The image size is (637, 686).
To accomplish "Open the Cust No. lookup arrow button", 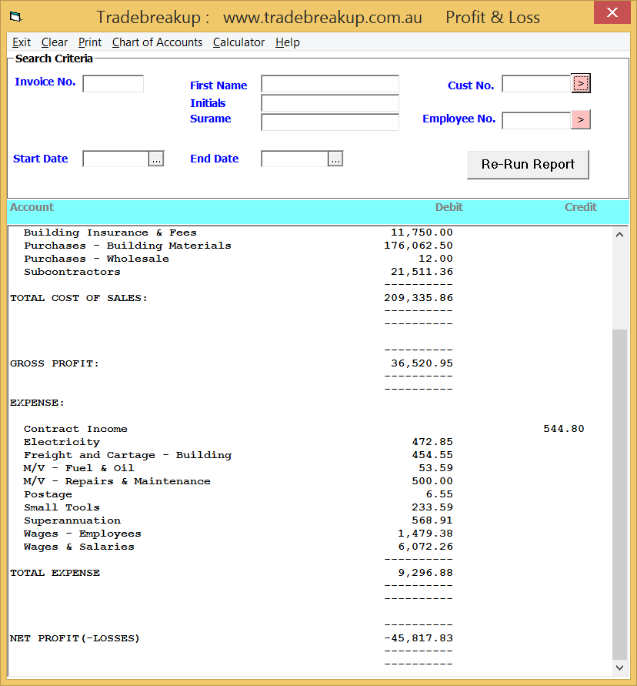I will tap(581, 83).
